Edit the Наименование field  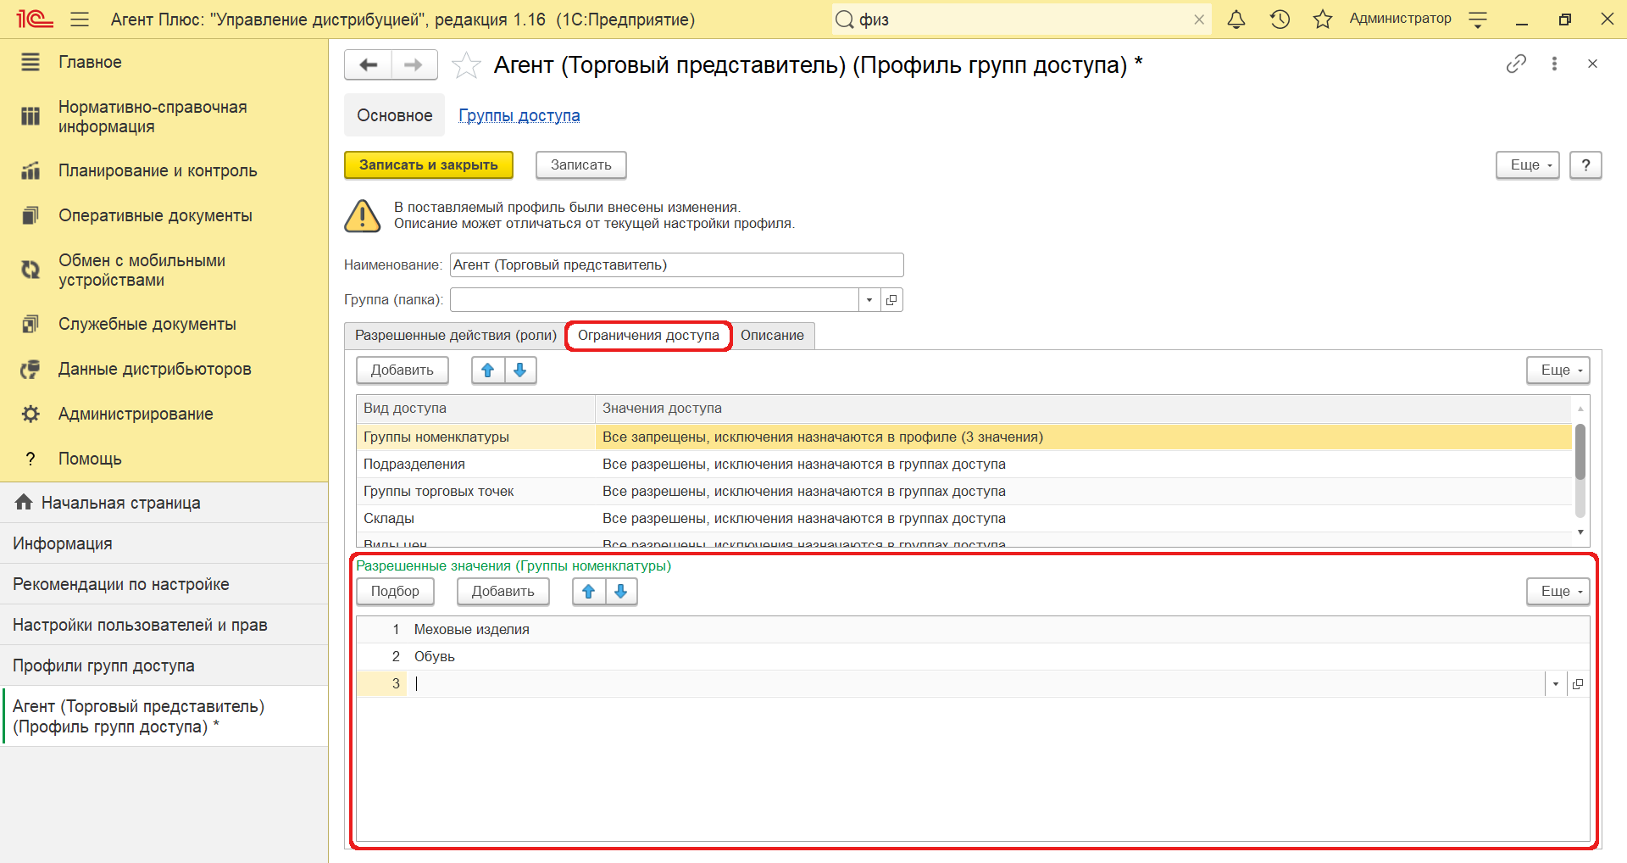[676, 264]
